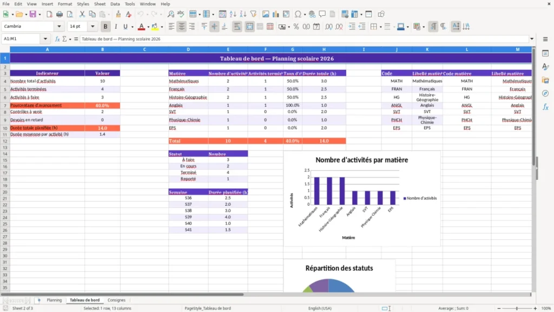Run the spelling check
This screenshot has width=554, height=312.
(181, 14)
